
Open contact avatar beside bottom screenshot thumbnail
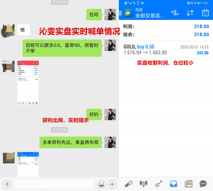(x=9, y=157)
